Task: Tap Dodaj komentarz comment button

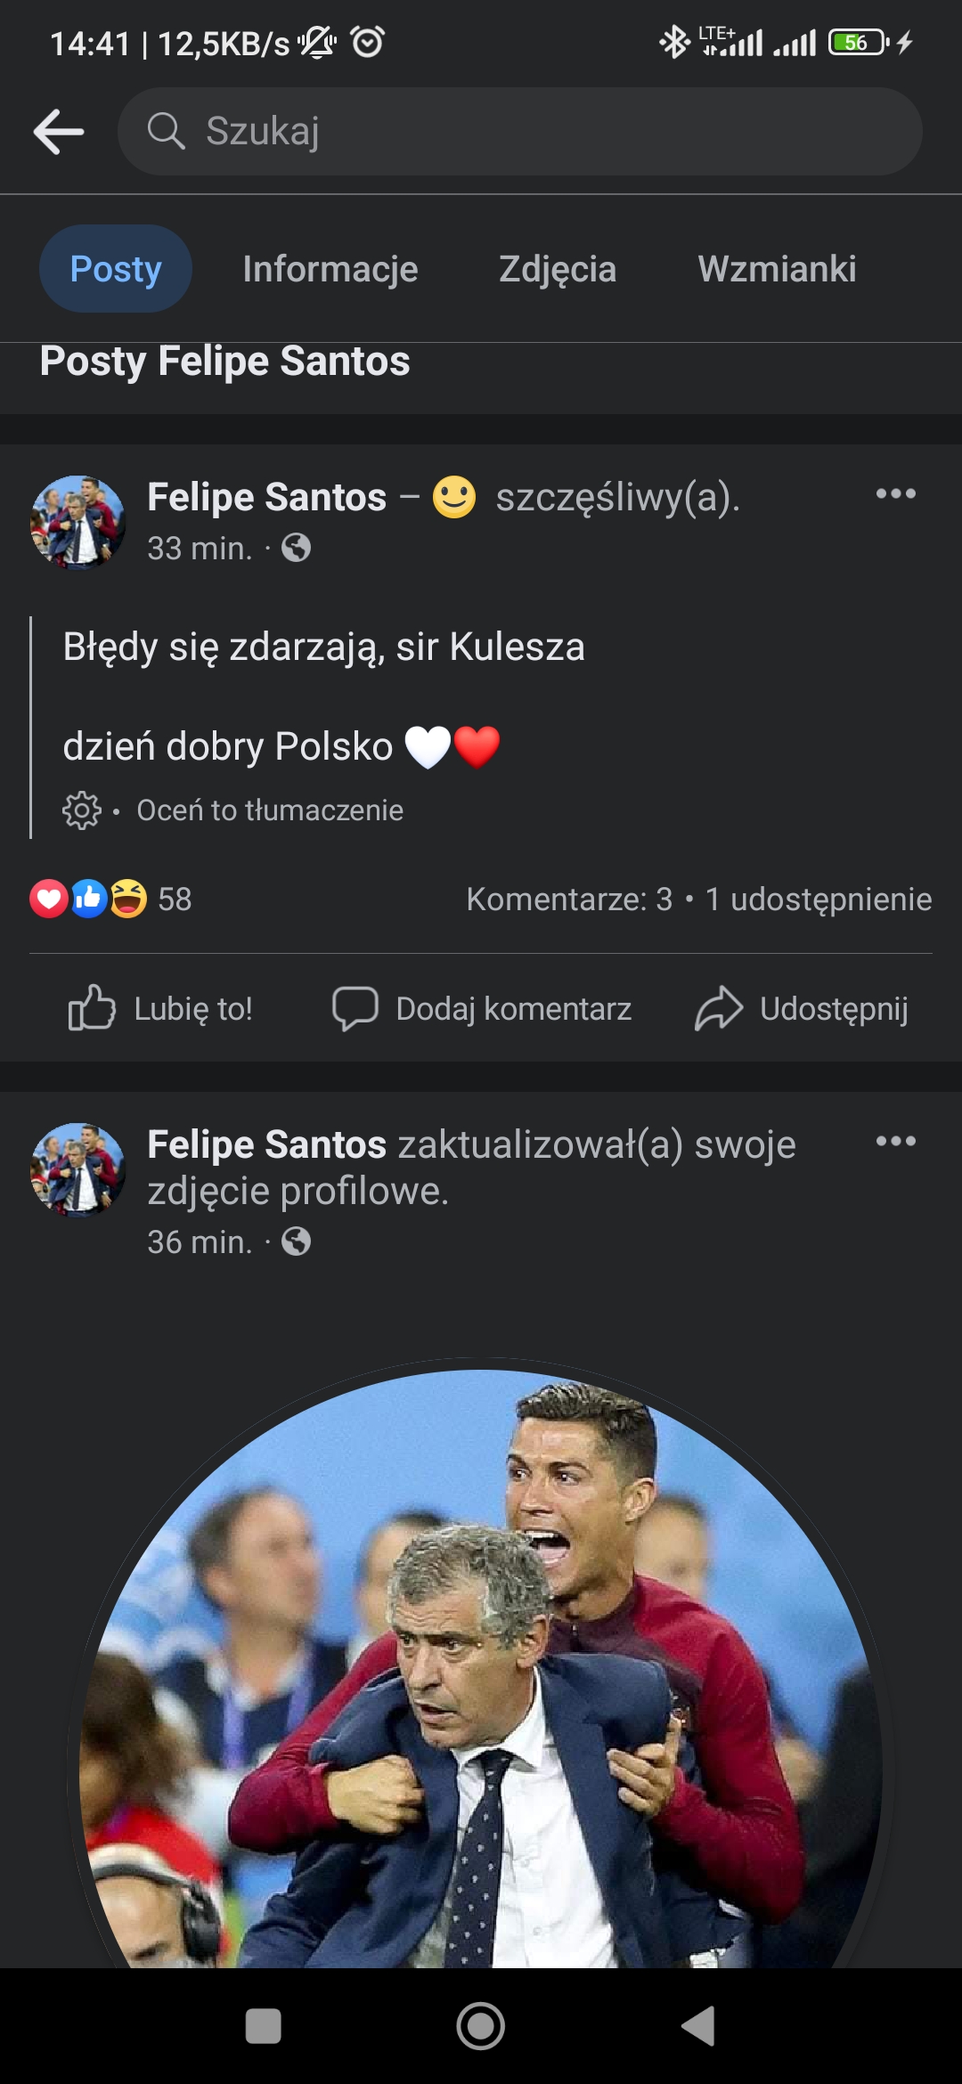Action: [x=482, y=1008]
